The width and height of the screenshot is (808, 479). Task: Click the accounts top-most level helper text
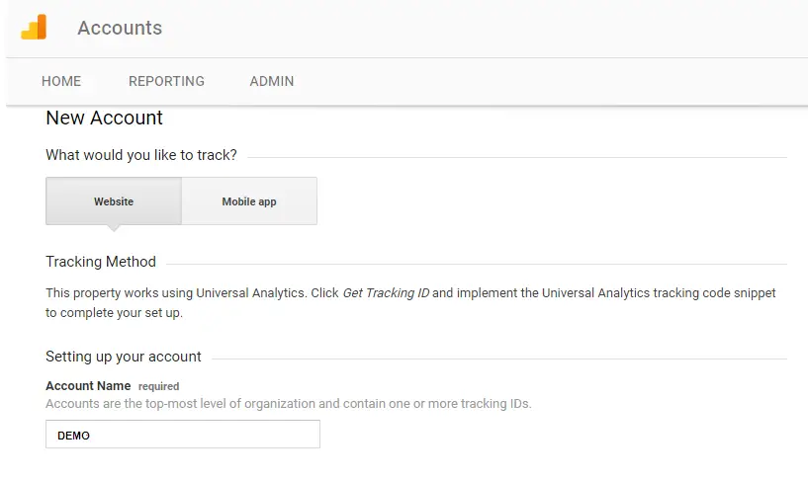click(289, 403)
